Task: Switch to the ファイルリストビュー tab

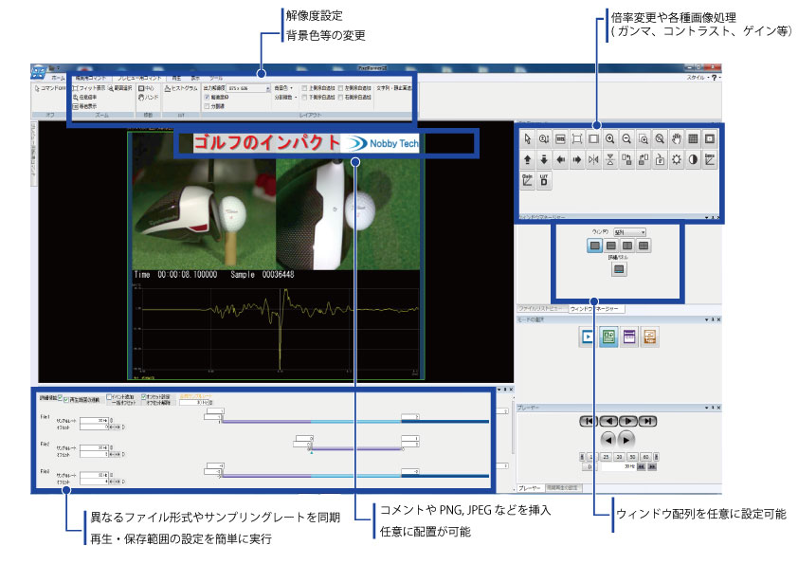Action: pyautogui.click(x=540, y=308)
